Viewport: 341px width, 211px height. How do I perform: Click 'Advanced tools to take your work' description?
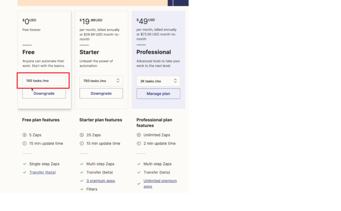pyautogui.click(x=158, y=63)
